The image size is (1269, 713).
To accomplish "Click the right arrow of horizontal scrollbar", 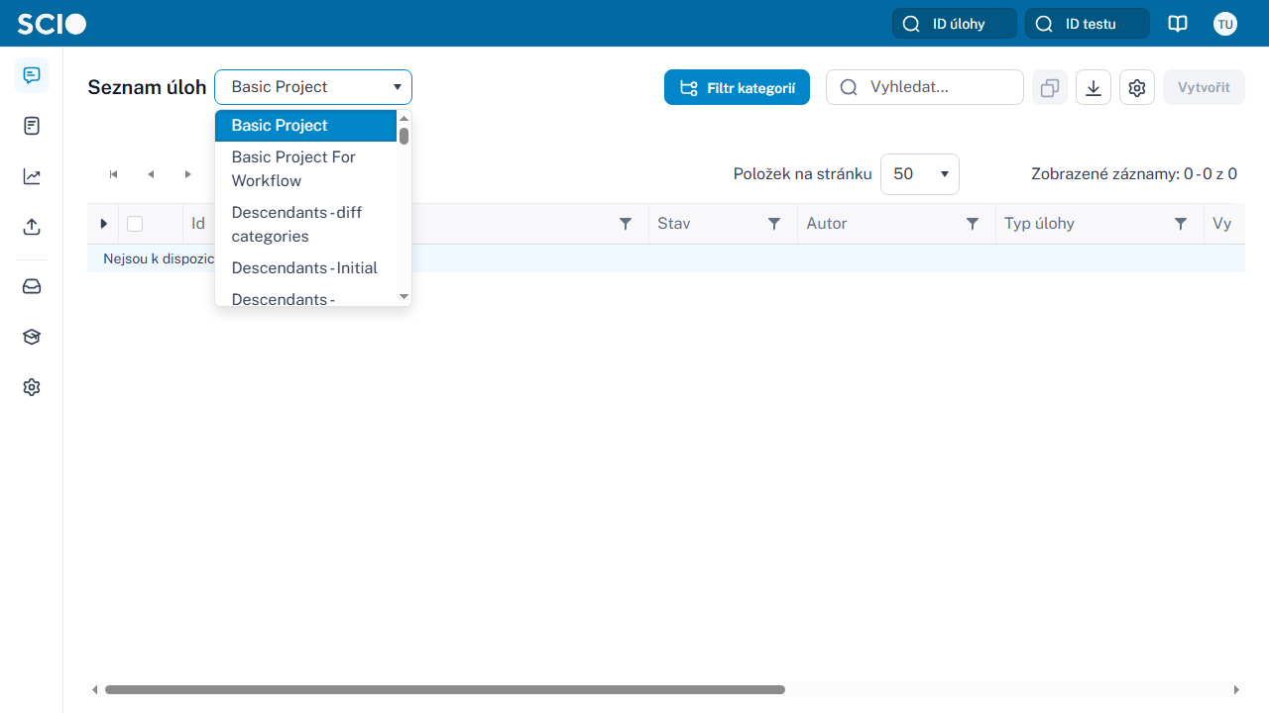I will pyautogui.click(x=1236, y=689).
